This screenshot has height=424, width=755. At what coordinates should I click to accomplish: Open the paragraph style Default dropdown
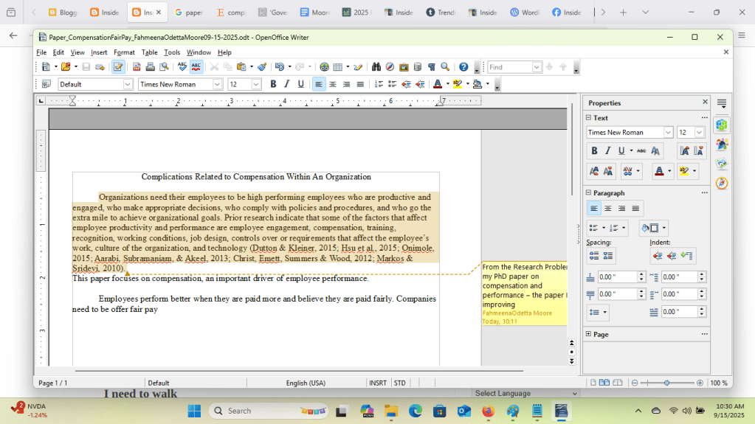click(127, 84)
